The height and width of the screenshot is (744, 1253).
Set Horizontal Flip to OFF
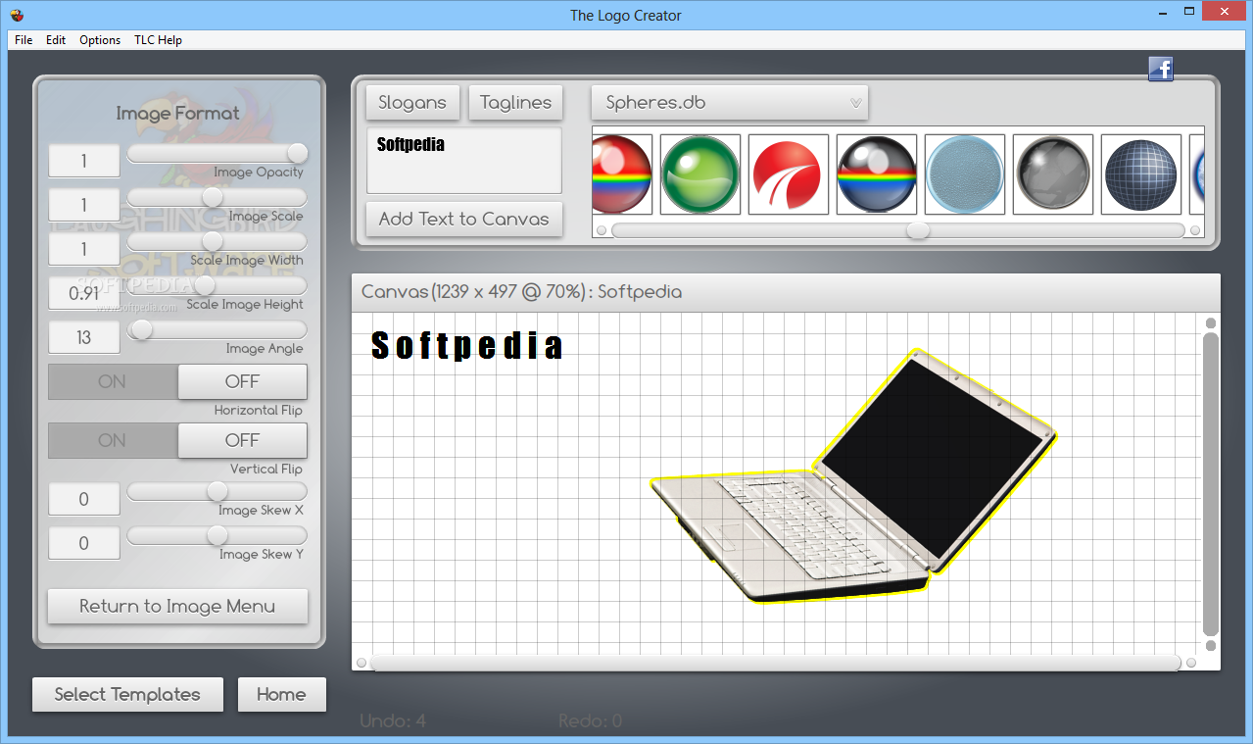[242, 381]
